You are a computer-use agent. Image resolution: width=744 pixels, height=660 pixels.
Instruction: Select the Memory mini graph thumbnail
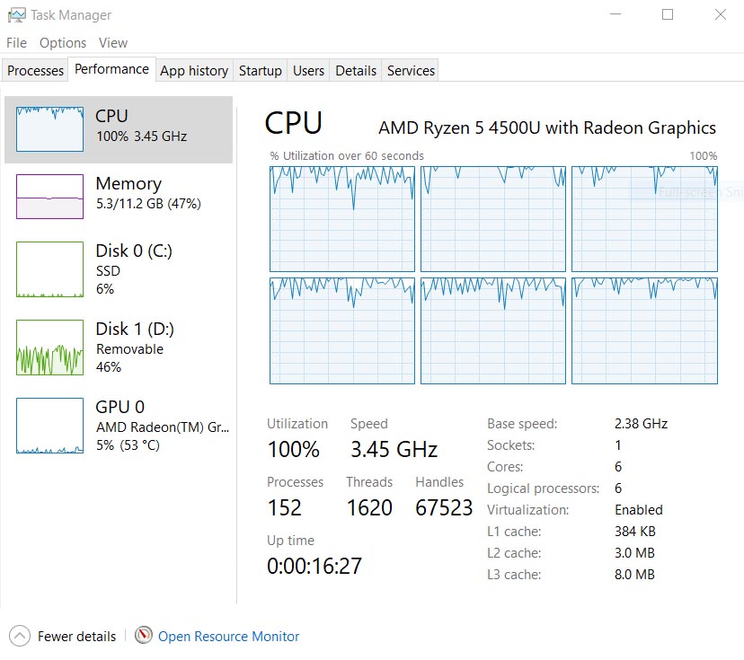49,197
